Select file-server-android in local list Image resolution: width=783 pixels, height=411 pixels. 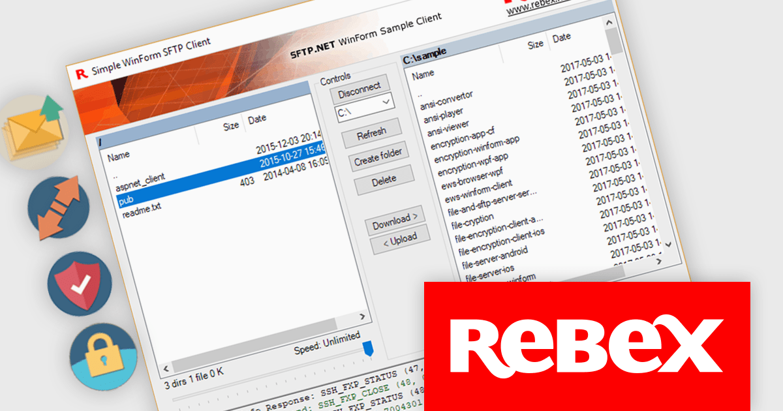(495, 258)
